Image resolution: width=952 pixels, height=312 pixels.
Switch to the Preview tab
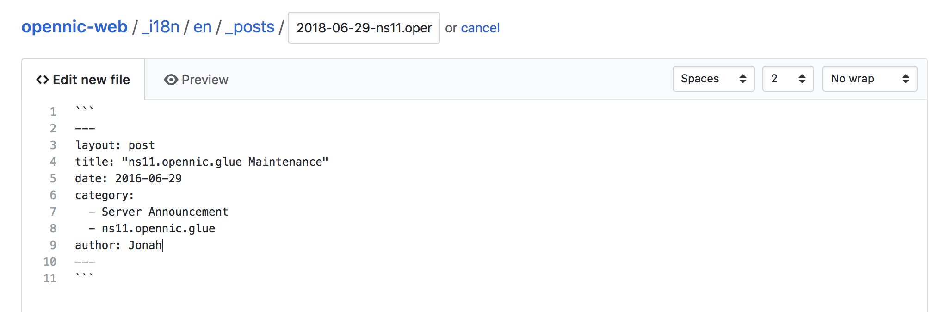pos(196,80)
